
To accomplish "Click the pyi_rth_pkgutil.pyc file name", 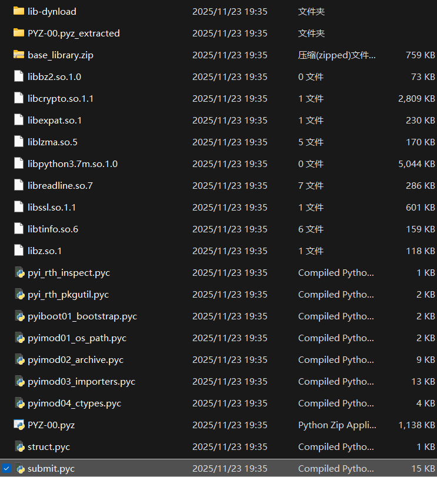I will [68, 294].
